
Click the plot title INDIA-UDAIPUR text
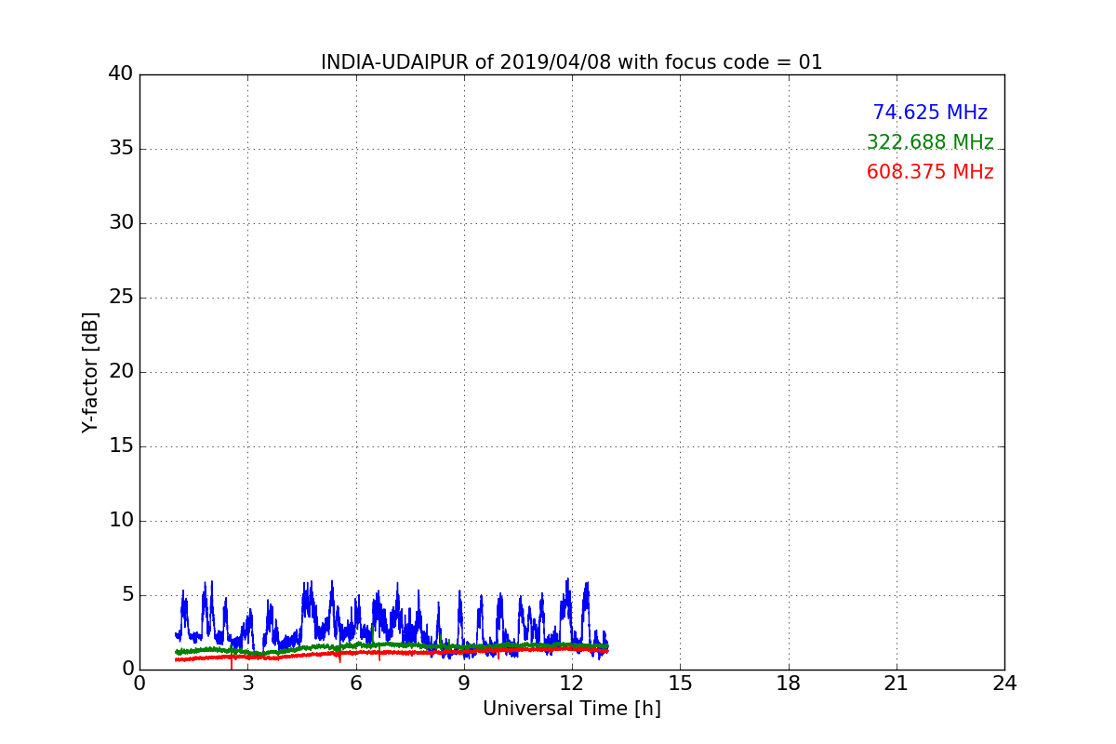571,62
